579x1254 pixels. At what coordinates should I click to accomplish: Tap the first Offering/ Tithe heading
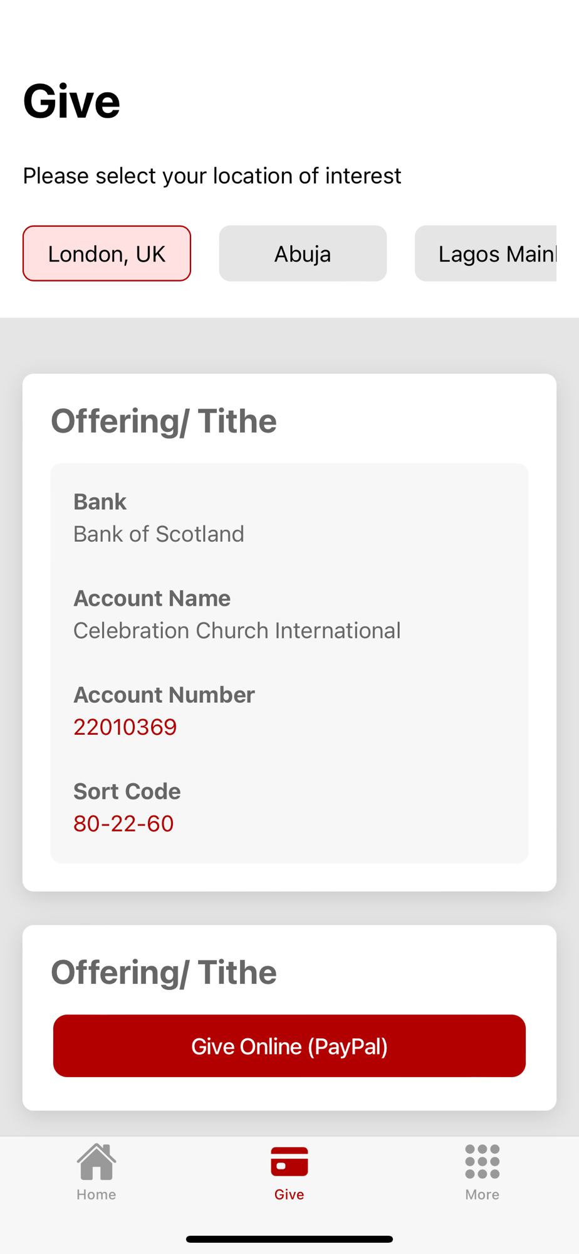point(164,421)
